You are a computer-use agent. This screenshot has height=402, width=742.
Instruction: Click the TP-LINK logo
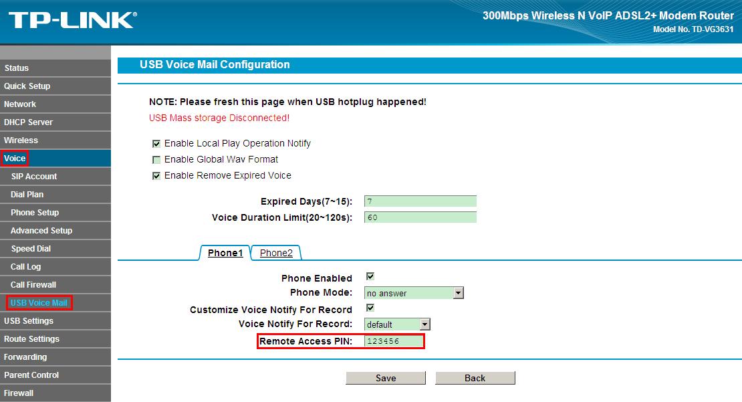(73, 20)
